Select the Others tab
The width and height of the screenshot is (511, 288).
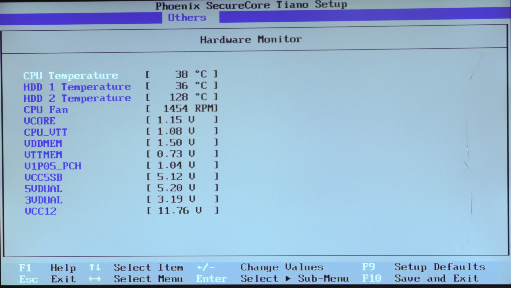click(187, 18)
